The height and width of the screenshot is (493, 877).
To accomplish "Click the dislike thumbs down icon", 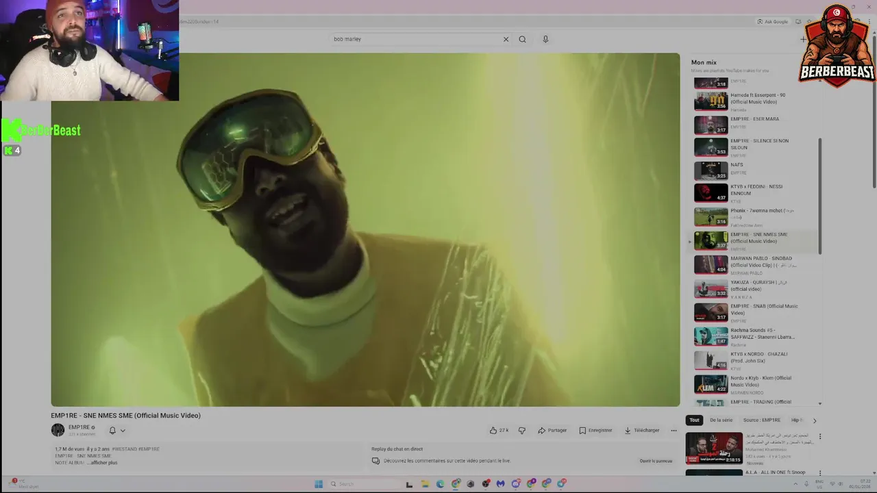I will click(x=522, y=430).
